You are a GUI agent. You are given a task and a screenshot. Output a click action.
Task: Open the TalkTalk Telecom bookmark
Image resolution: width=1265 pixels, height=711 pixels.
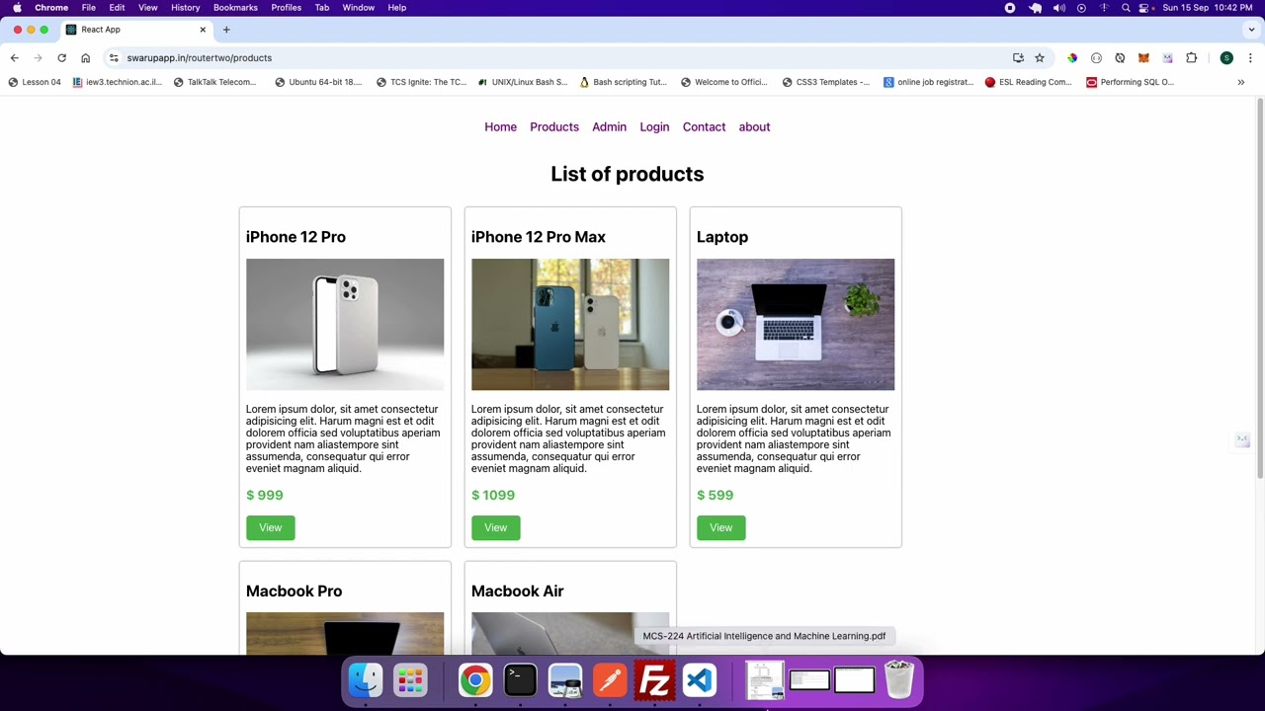click(214, 82)
